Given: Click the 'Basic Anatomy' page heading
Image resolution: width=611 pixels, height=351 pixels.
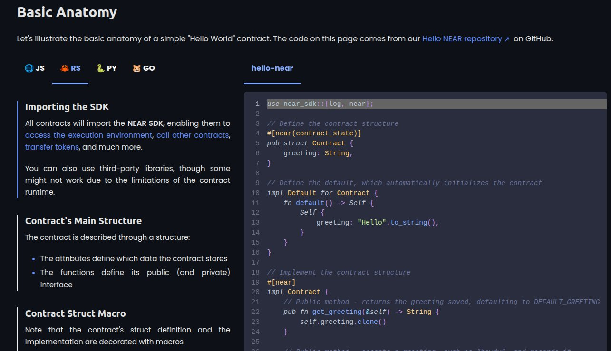Looking at the screenshot, I should [67, 12].
